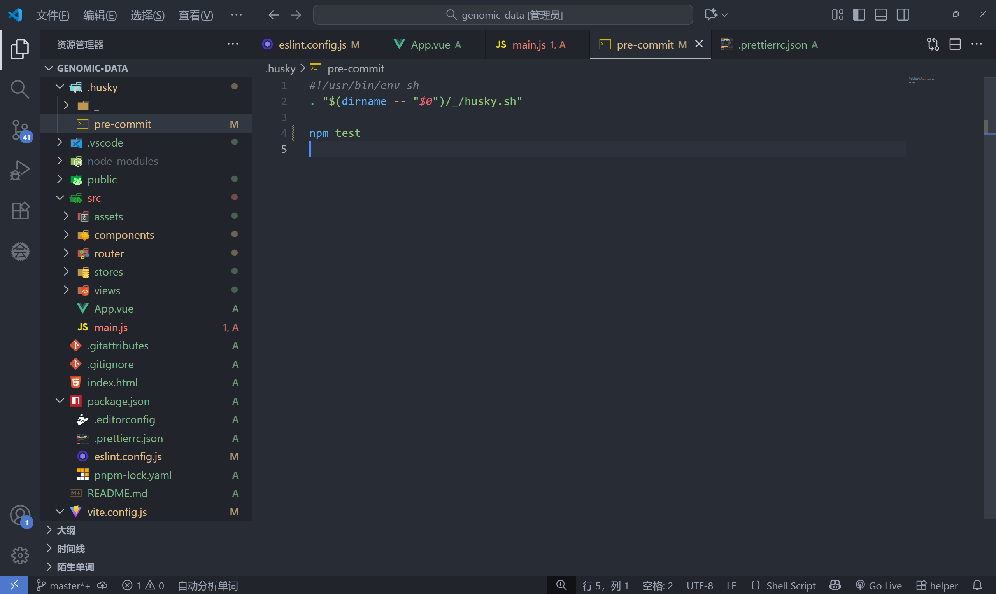Image resolution: width=996 pixels, height=594 pixels.
Task: Open Manage settings gear icon
Action: click(x=19, y=556)
